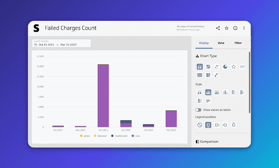The width and height of the screenshot is (279, 168).
Task: Open the Oct 01 2021 to Mar 31 2022 date range
Action: 61,43
